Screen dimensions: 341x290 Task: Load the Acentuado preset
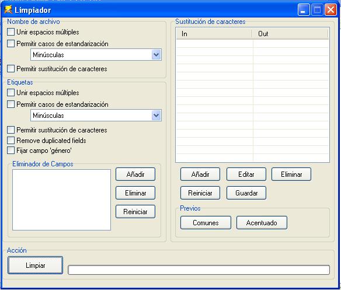click(262, 223)
